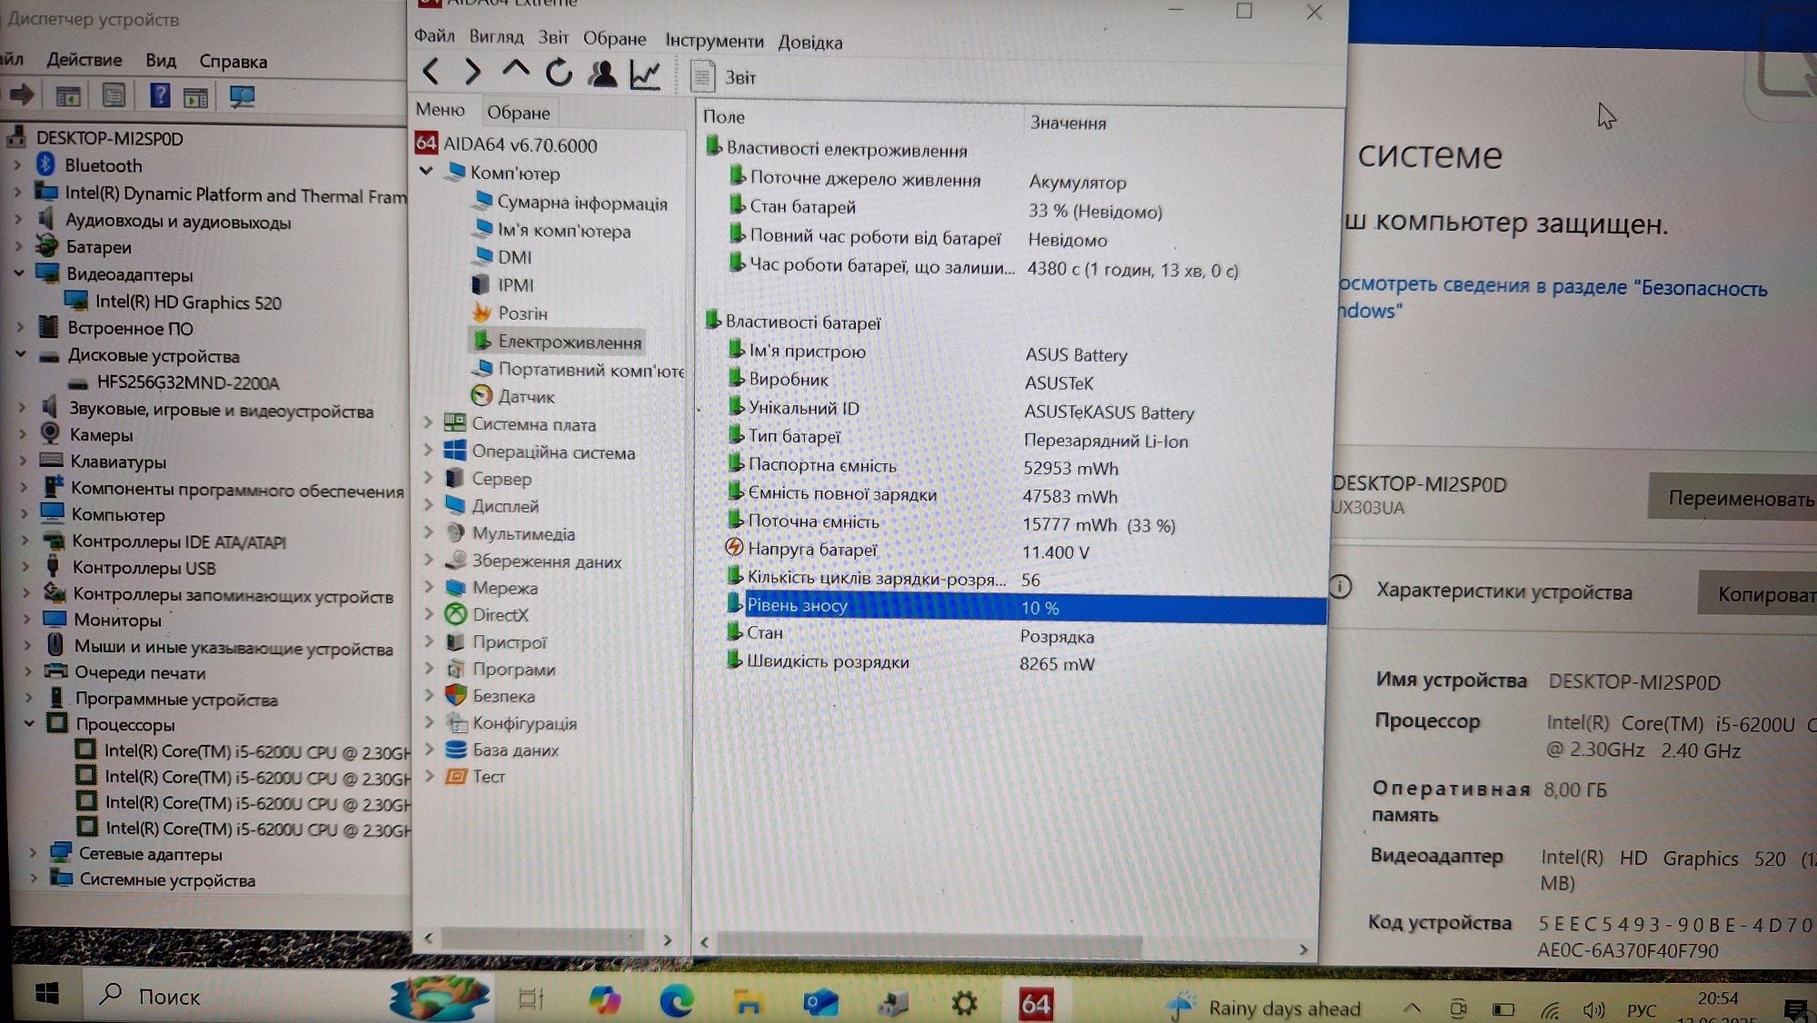Expand the Системна плата node
Screen dimensions: 1817x1023
(x=428, y=423)
